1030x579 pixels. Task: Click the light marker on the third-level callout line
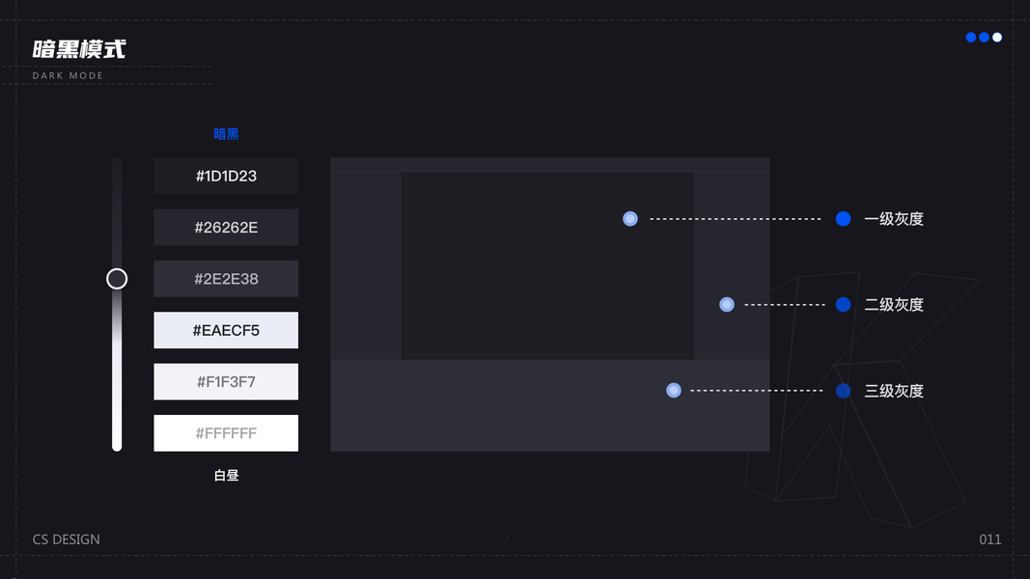(x=674, y=391)
